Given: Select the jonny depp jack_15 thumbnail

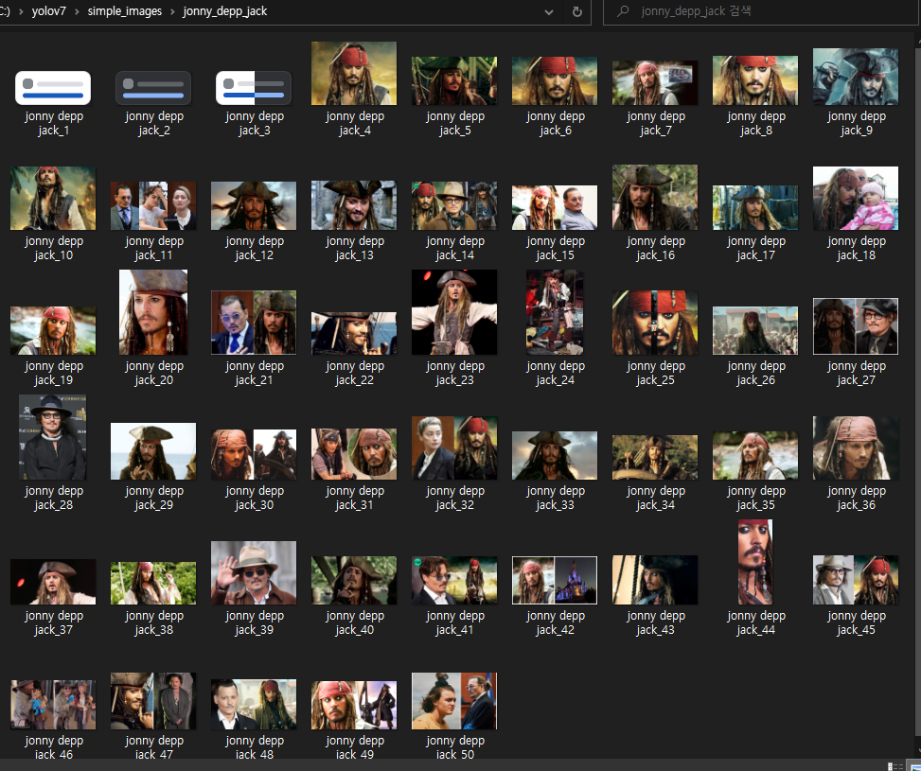Looking at the screenshot, I should [x=555, y=208].
